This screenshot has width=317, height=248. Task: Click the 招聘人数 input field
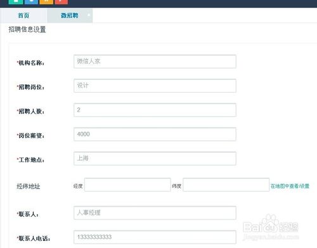click(155, 110)
